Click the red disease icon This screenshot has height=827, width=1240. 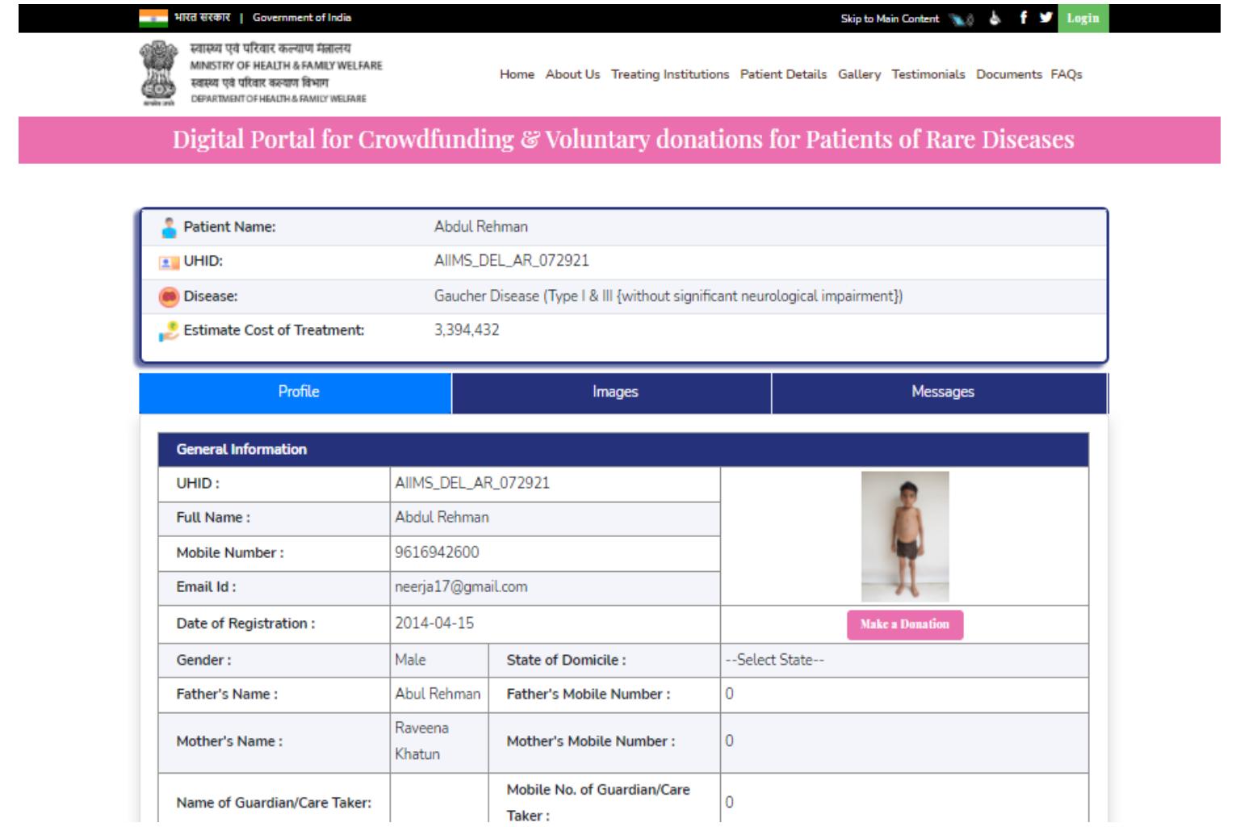point(169,297)
